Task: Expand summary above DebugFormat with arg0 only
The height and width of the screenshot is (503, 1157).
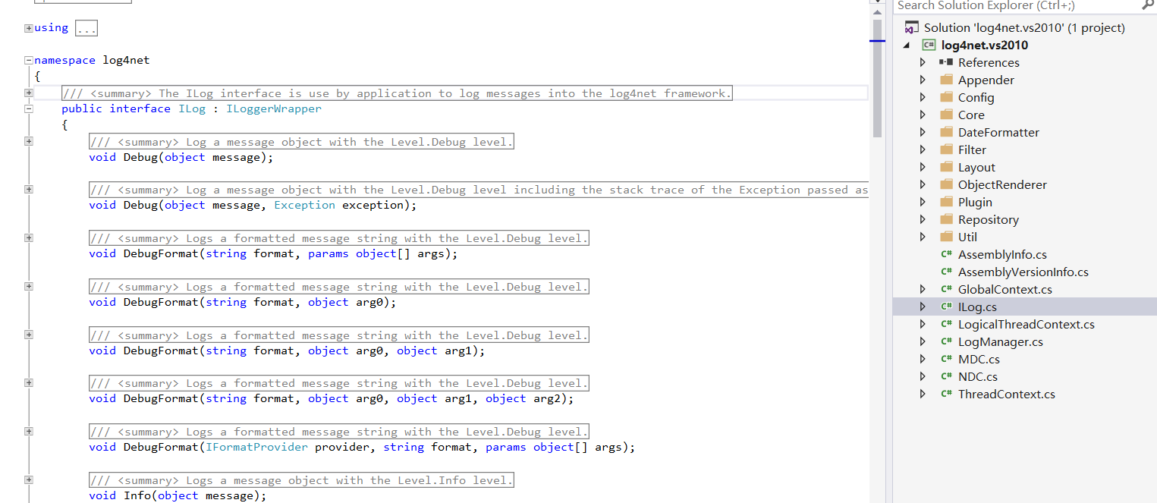Action: point(29,287)
